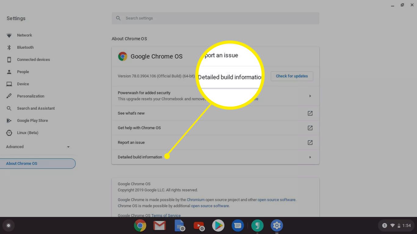Click the version 78.0.3904.106 text

click(156, 76)
